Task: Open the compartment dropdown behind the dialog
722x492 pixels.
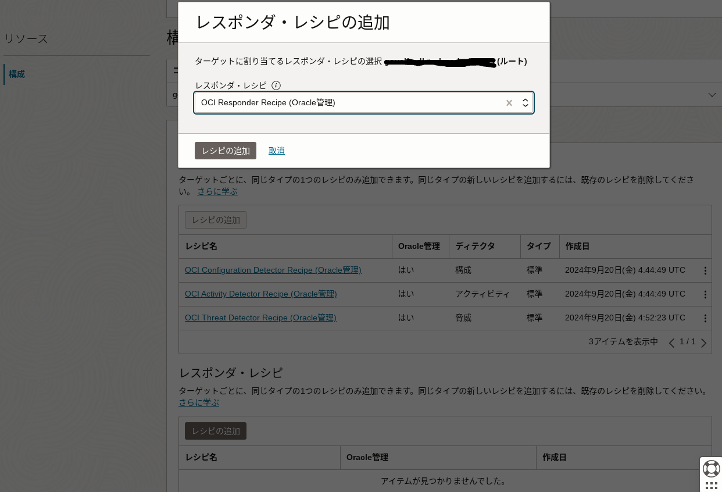Action: click(x=713, y=95)
